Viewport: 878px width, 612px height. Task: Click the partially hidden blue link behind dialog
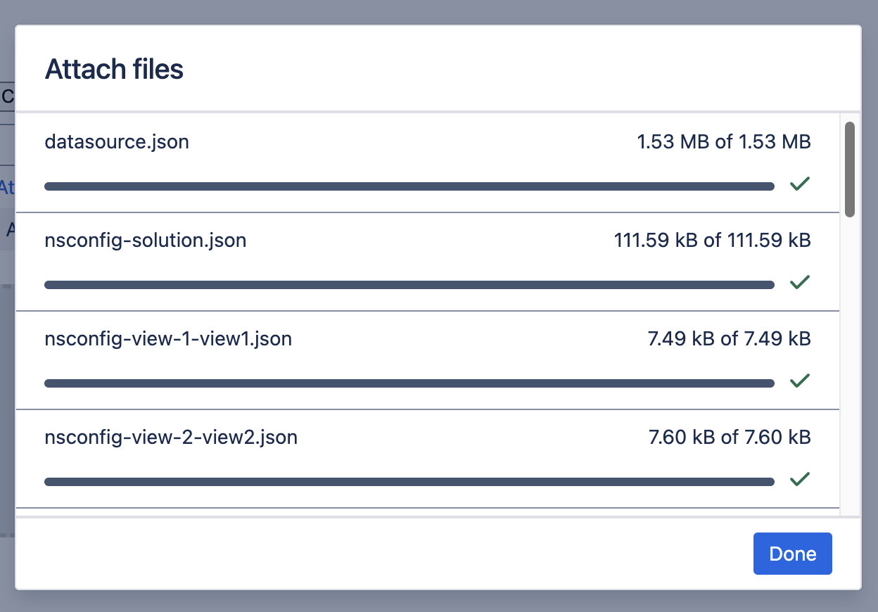pos(7,188)
